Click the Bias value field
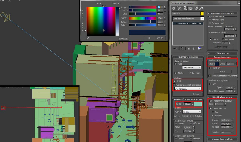 219,104
